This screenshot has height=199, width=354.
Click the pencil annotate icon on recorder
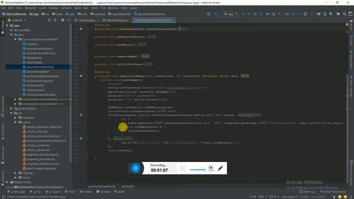[220, 168]
